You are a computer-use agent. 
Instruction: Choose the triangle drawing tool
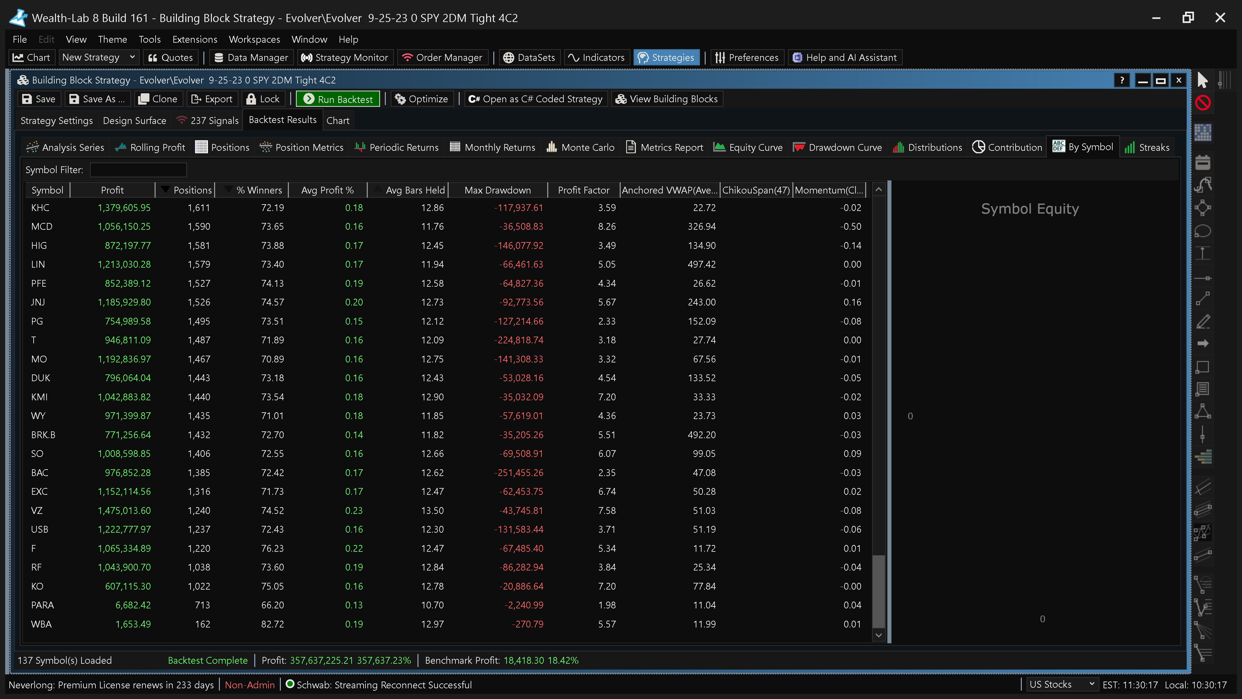[1203, 412]
